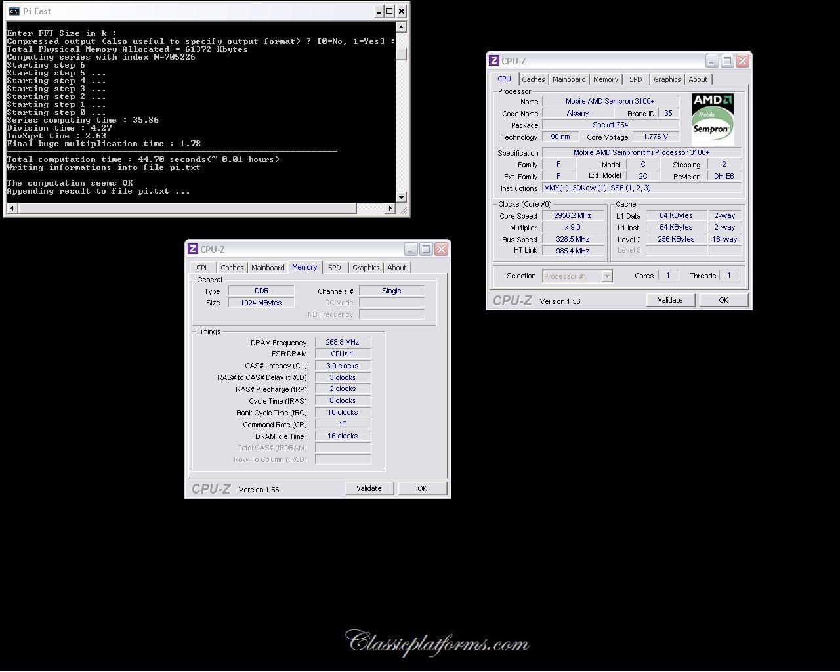Minimize the CPU-Z Memory window
840x672 pixels.
411,249
